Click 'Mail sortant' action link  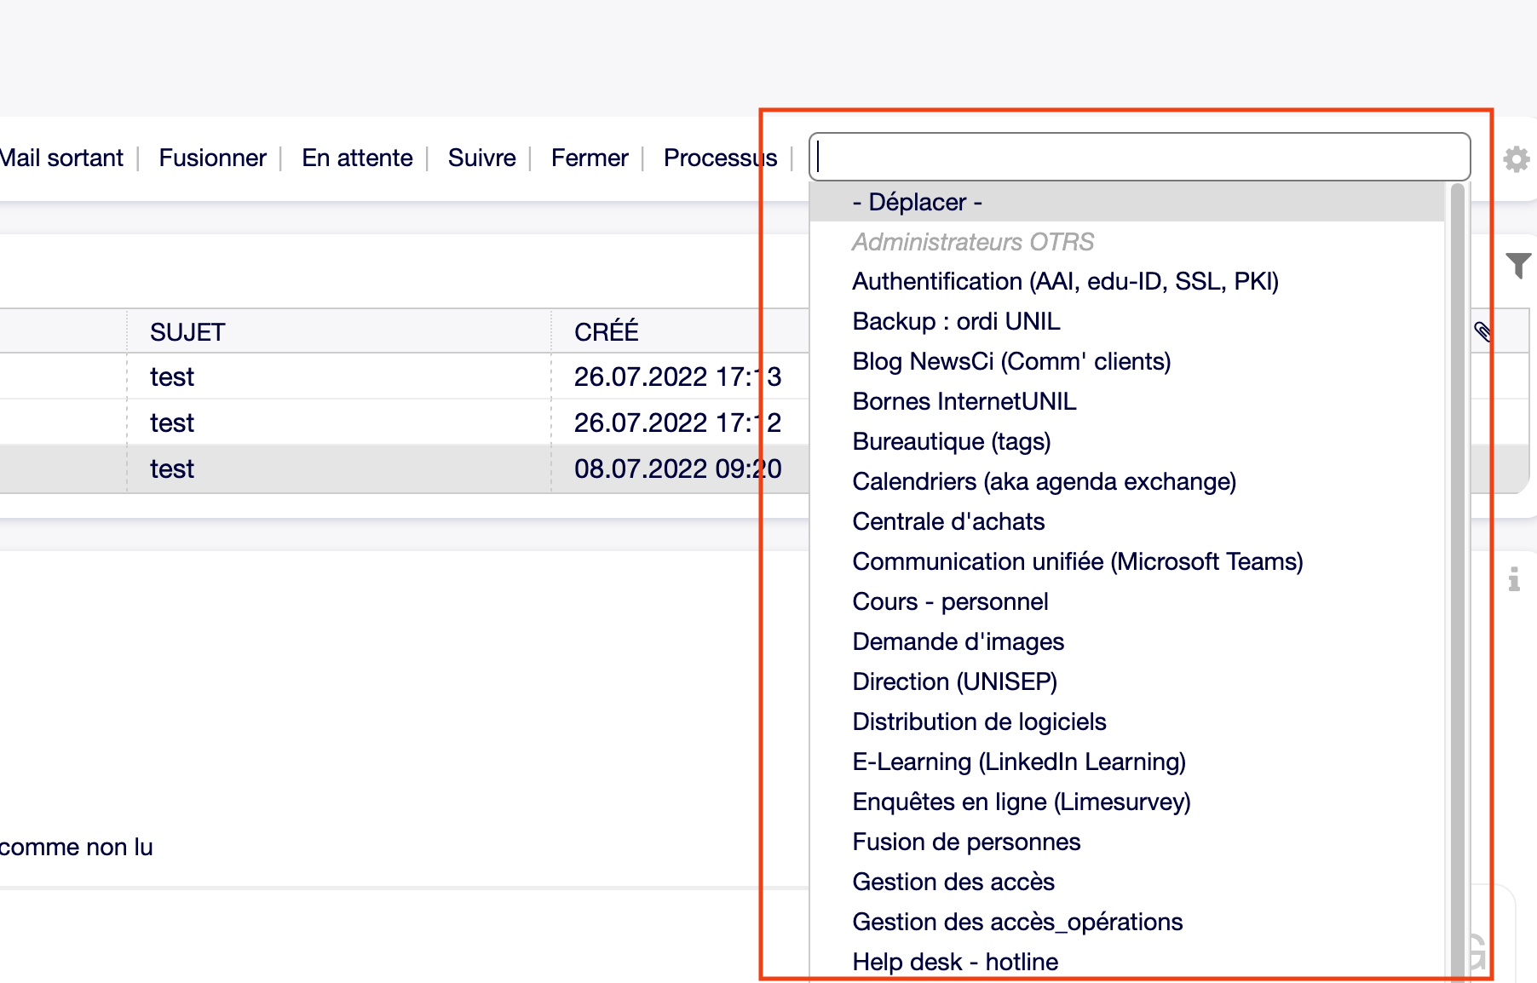(x=62, y=158)
